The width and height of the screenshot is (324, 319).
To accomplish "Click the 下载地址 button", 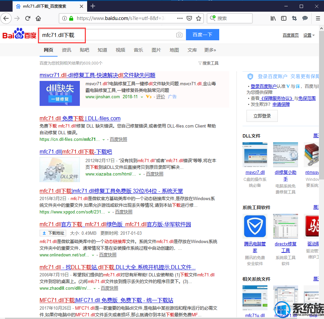I will coord(53,233).
